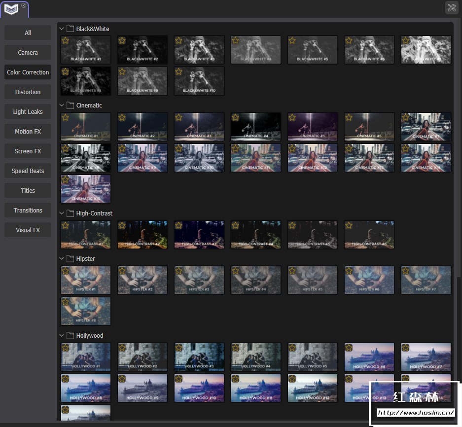Select the Hollywood #9 thumbnail
The height and width of the screenshot is (427, 462).
[142, 388]
